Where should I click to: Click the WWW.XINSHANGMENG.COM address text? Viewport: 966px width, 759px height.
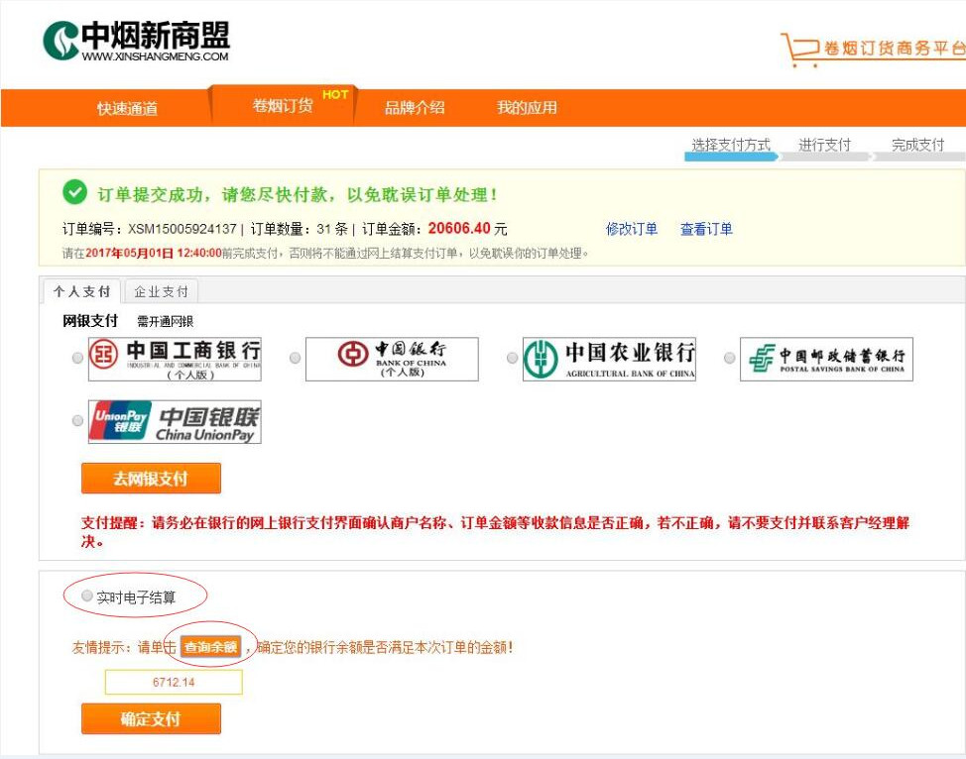(x=155, y=56)
